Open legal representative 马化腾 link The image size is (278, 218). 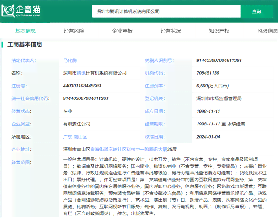[x=70, y=60]
